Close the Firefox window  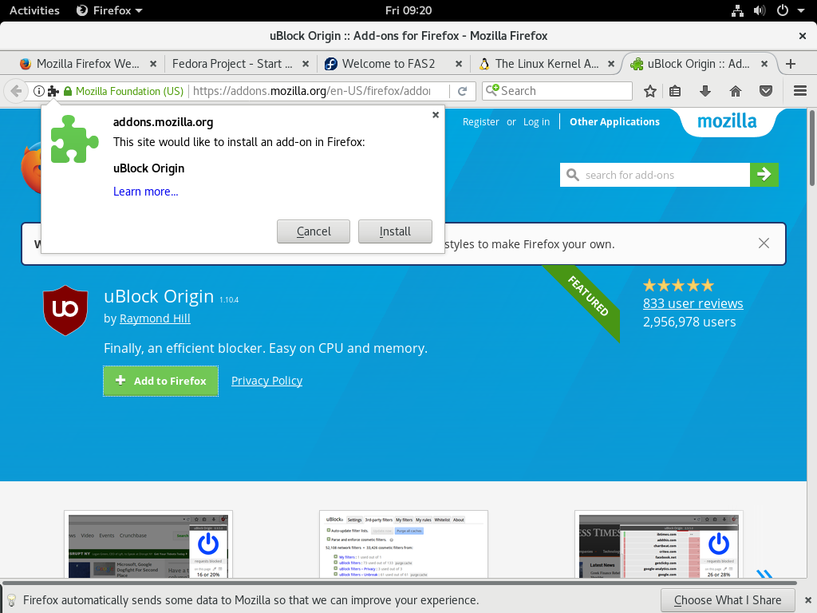tap(803, 36)
